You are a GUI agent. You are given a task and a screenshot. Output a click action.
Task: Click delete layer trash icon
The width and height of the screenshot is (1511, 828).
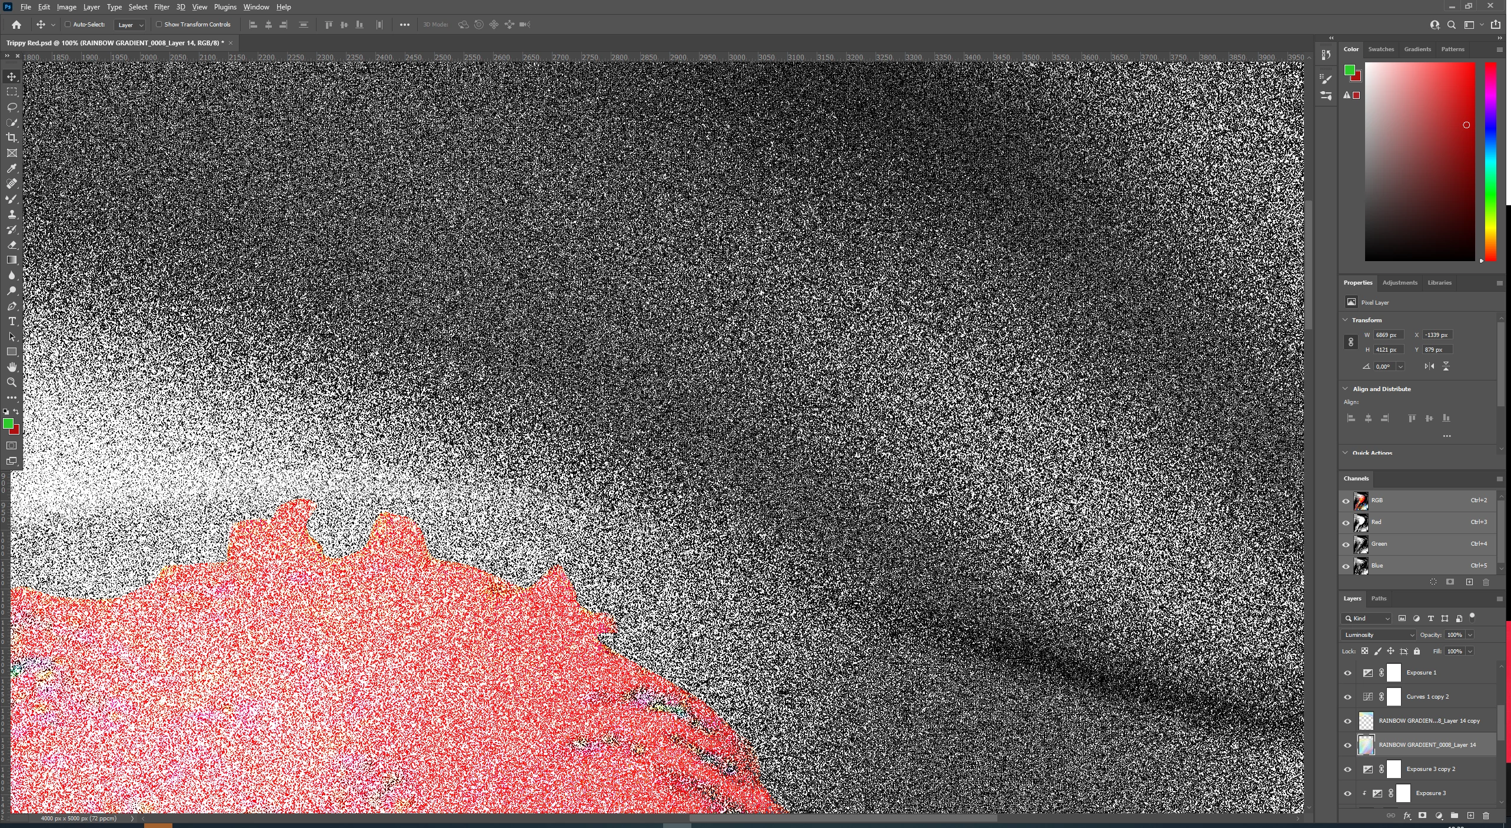(1486, 816)
